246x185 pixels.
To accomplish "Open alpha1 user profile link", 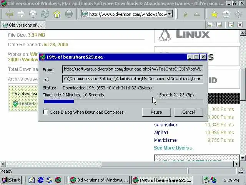I will (161, 133).
